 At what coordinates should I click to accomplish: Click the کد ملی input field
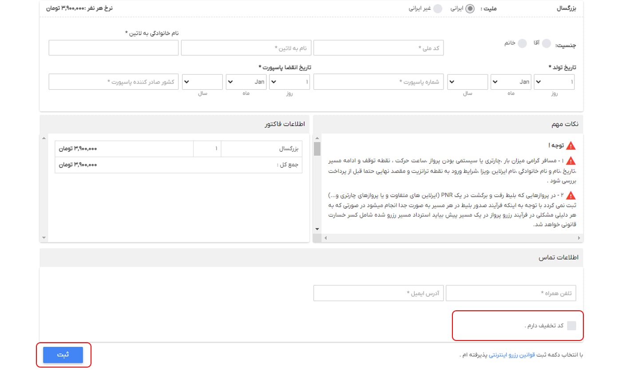pyautogui.click(x=379, y=47)
